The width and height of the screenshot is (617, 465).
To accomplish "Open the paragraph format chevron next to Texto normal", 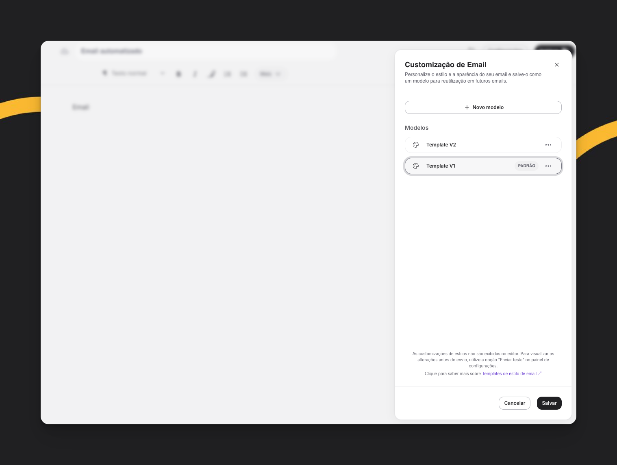I will tap(163, 73).
